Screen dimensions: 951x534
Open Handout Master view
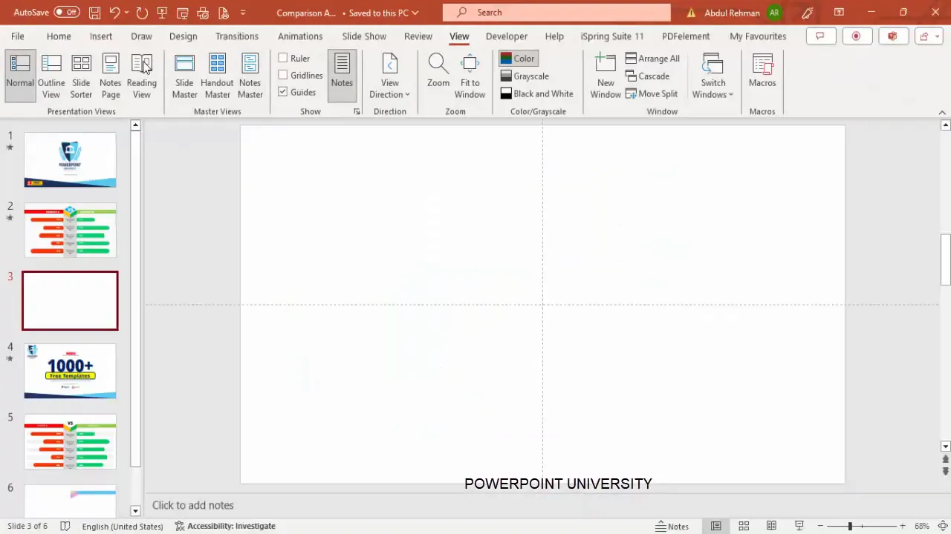(217, 76)
